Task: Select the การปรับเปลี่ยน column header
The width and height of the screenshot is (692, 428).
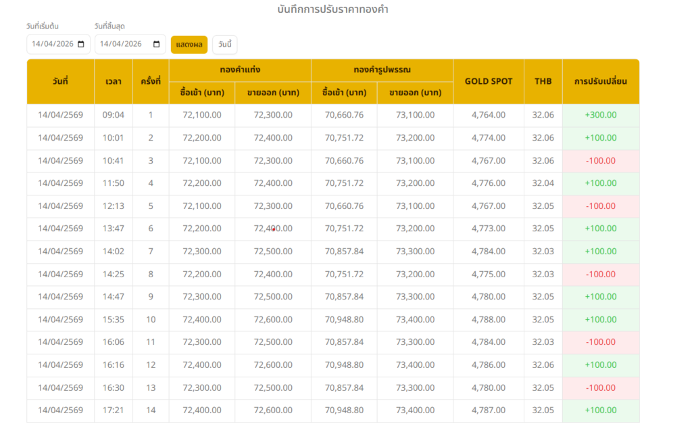Action: pos(600,82)
